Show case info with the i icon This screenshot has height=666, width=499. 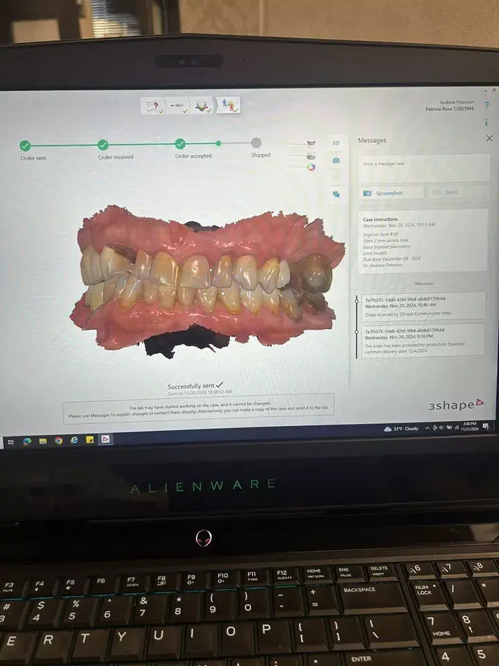click(x=487, y=122)
